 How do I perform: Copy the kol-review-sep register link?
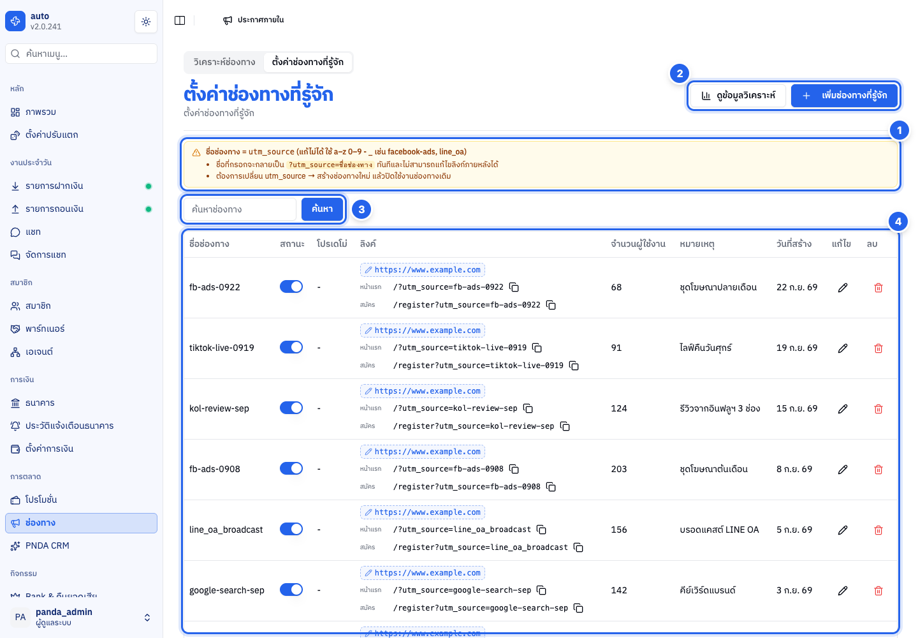coord(565,426)
